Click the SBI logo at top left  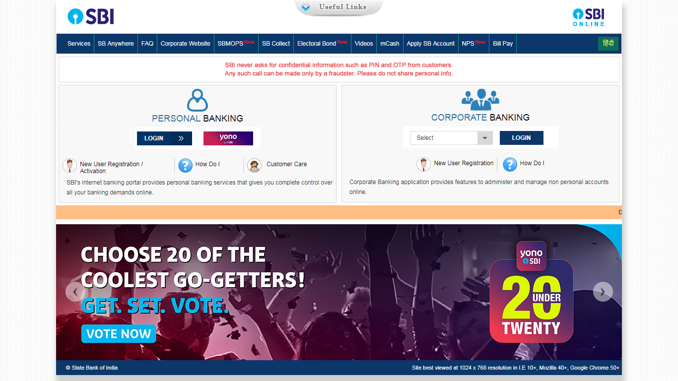[91, 16]
